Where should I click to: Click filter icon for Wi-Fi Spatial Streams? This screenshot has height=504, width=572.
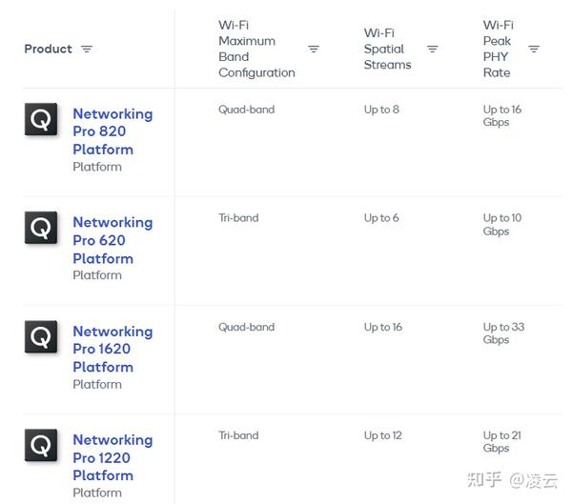coord(433,49)
